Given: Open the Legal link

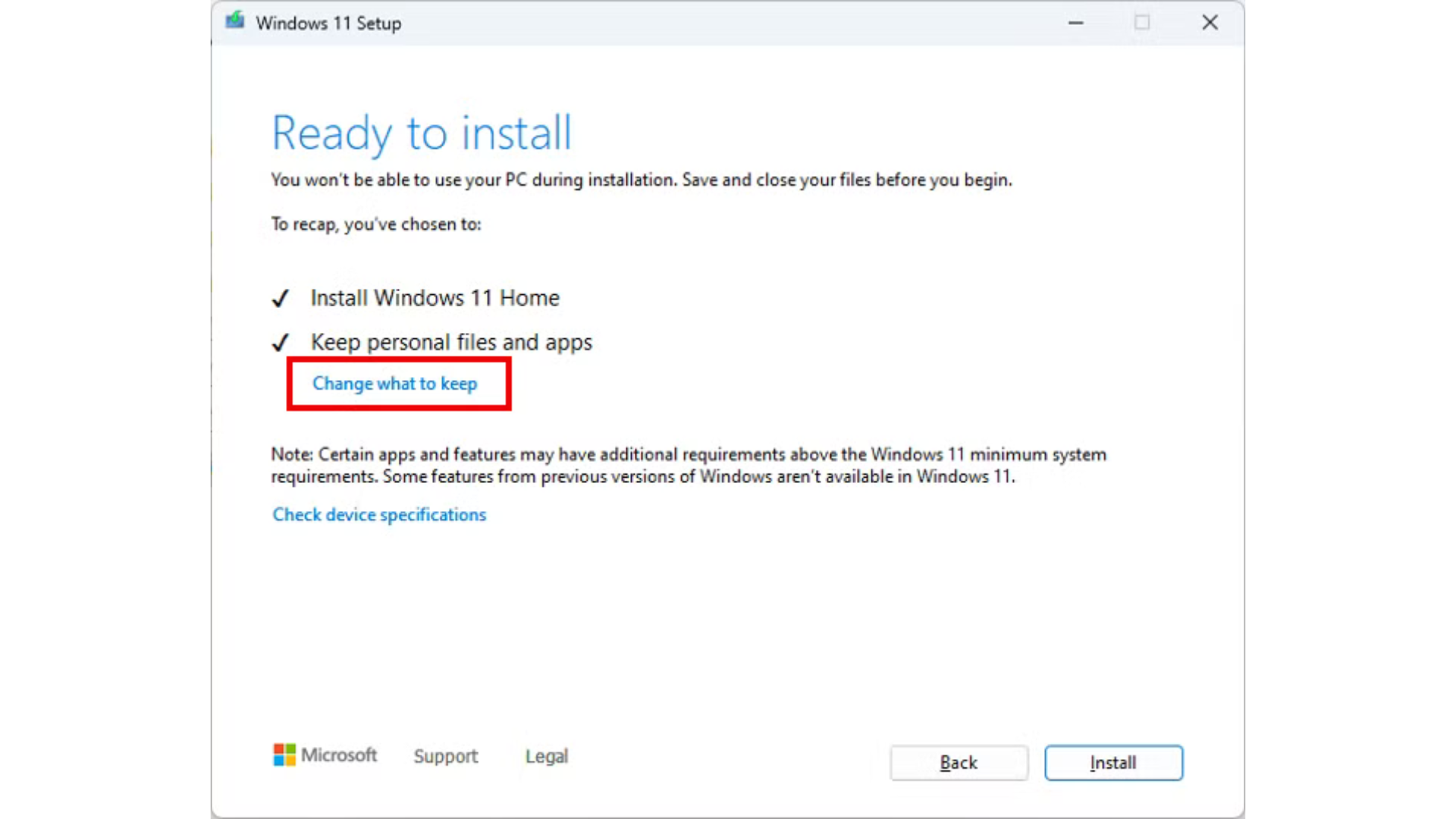Looking at the screenshot, I should click(547, 756).
